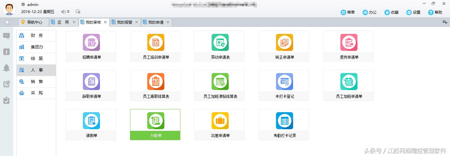
Task: Open the 办公 button
Action: (x=370, y=12)
